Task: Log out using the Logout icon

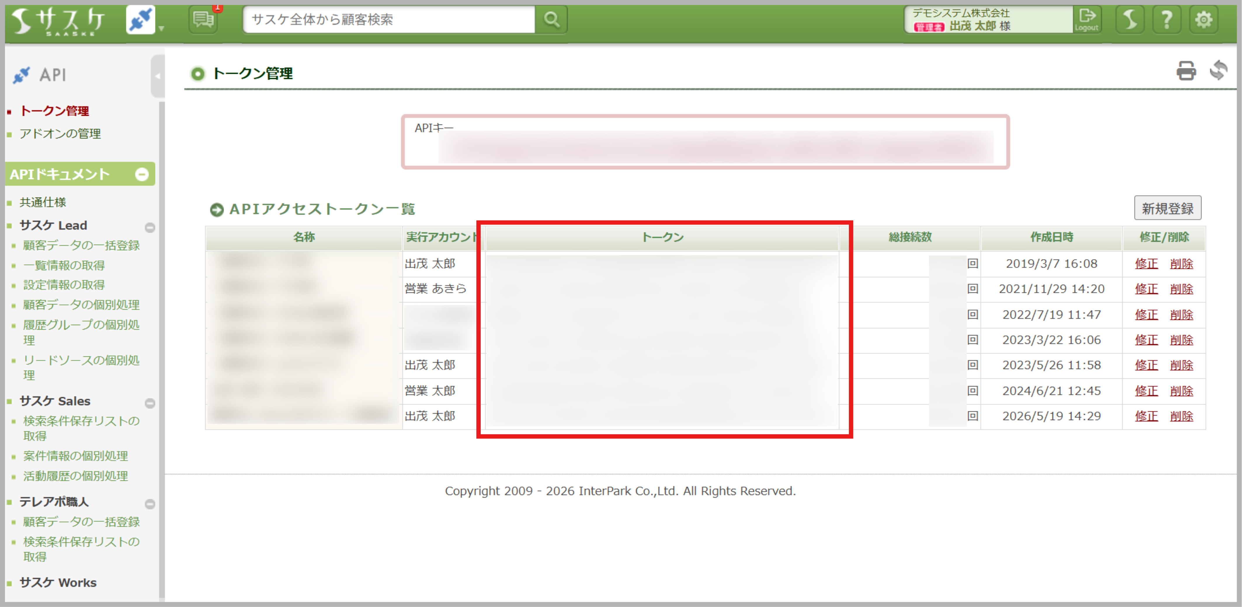Action: [x=1087, y=20]
